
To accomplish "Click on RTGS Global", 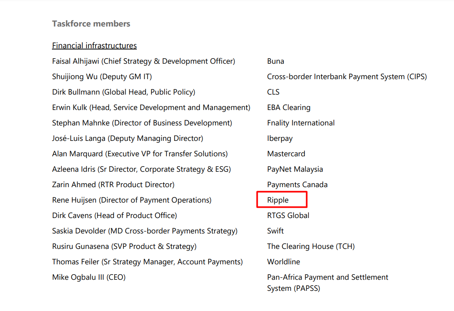I will (x=288, y=216).
